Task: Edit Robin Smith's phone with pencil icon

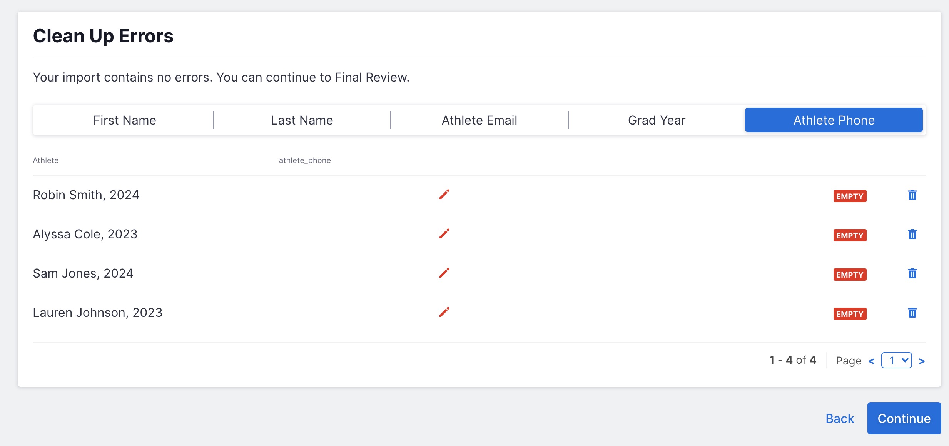Action: pos(444,195)
